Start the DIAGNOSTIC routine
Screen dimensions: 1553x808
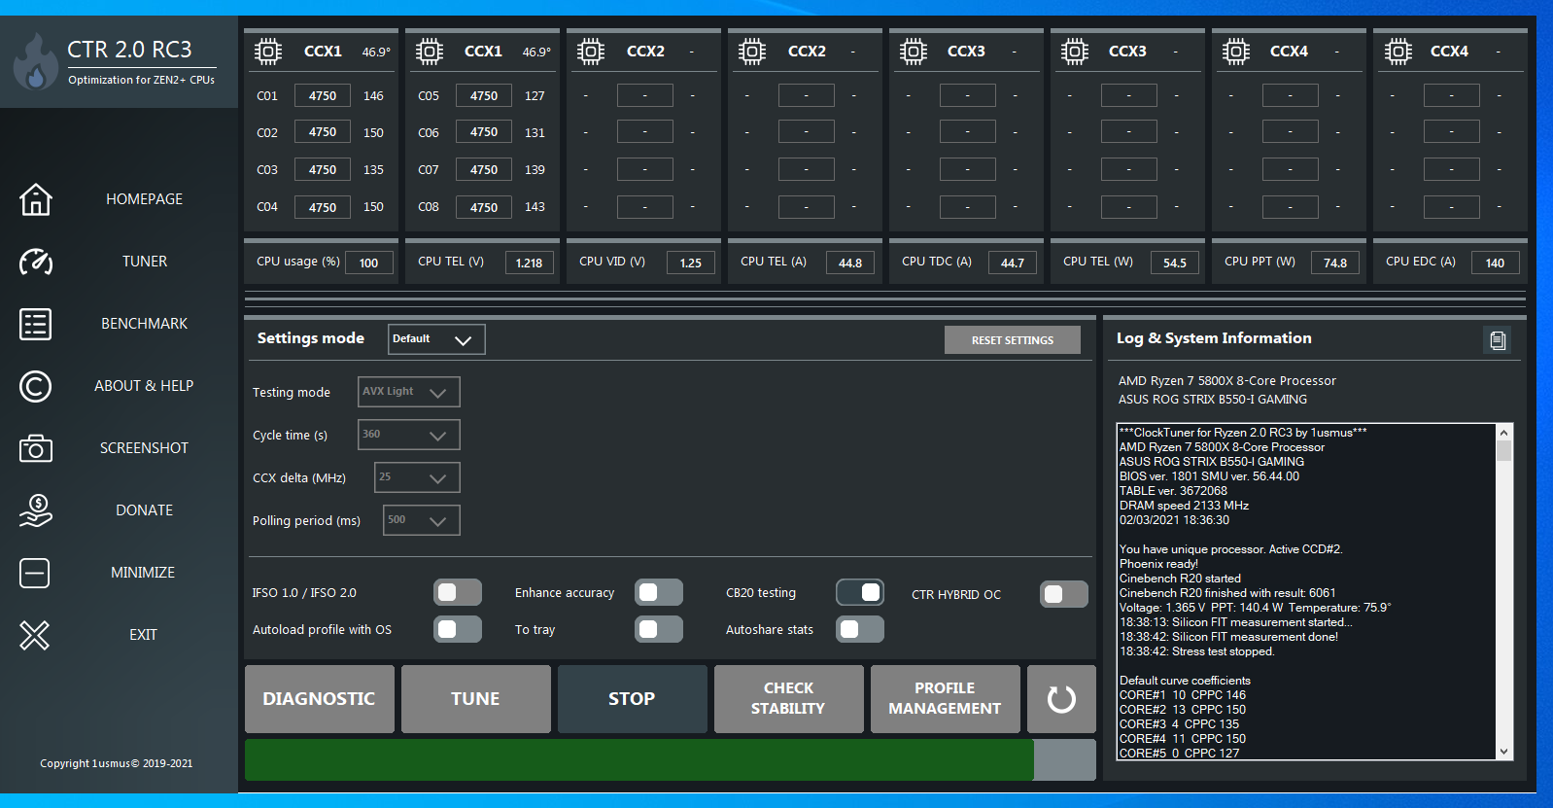point(320,699)
